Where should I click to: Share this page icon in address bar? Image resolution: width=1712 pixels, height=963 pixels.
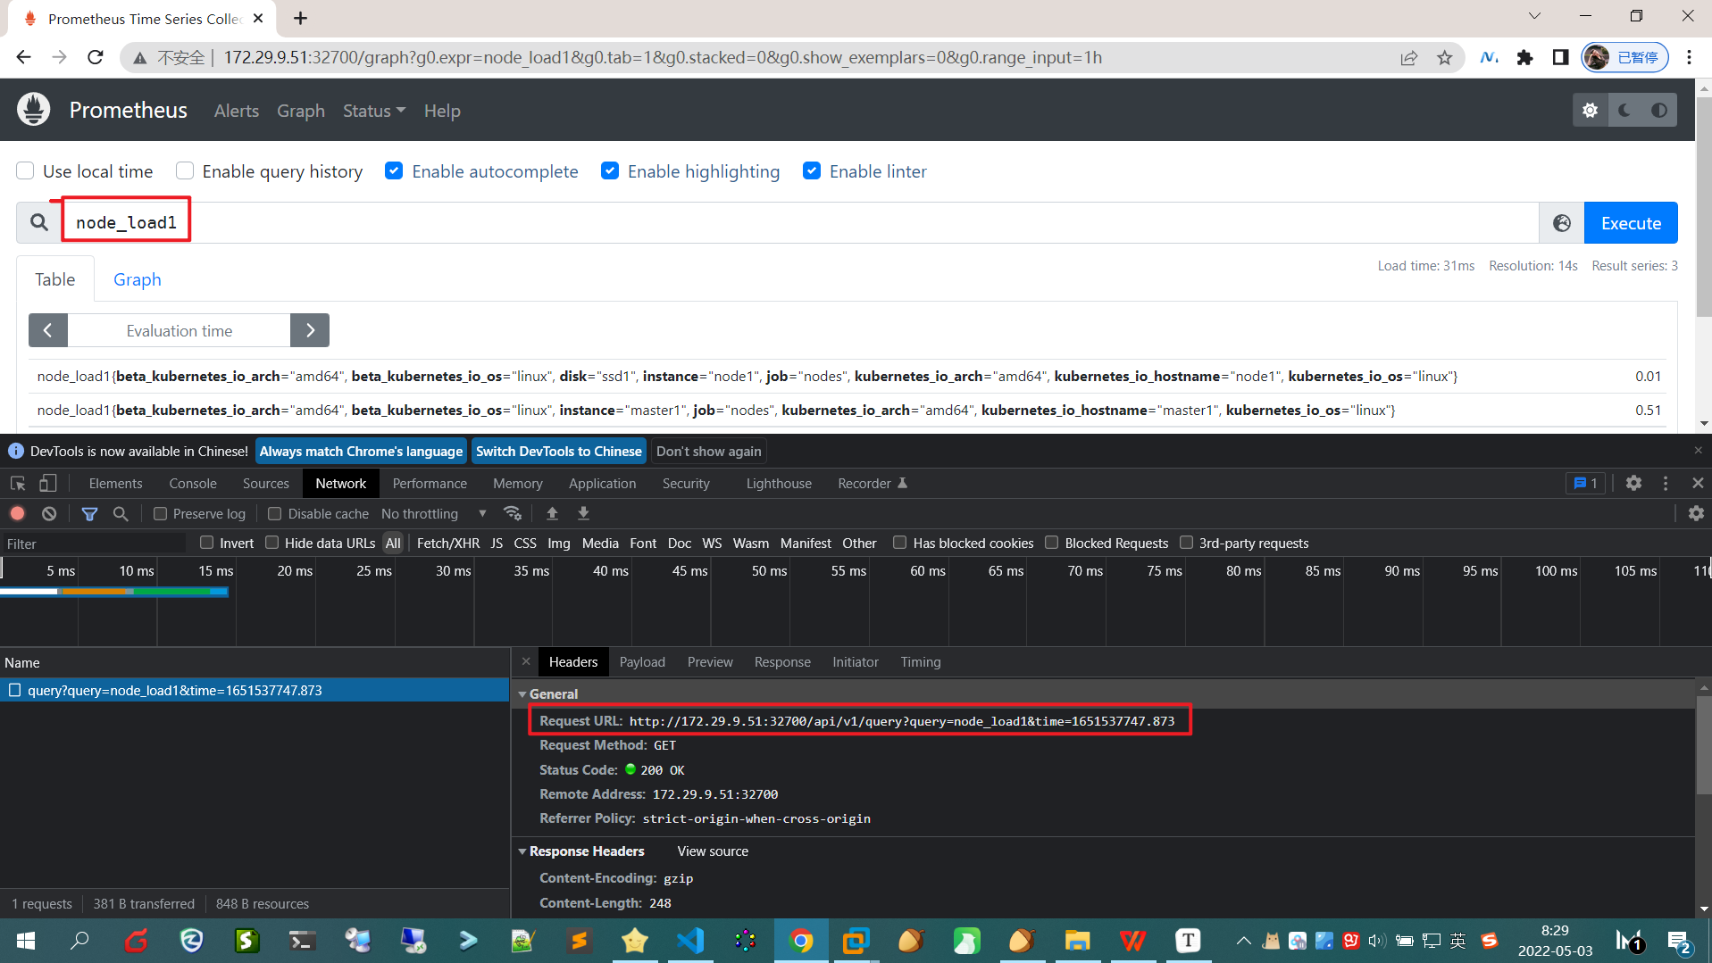[x=1409, y=58]
